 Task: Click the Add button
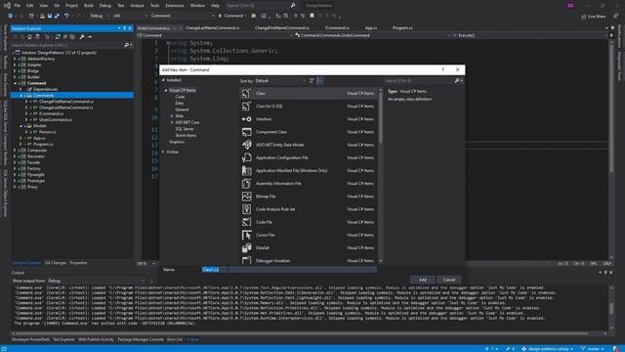point(423,280)
